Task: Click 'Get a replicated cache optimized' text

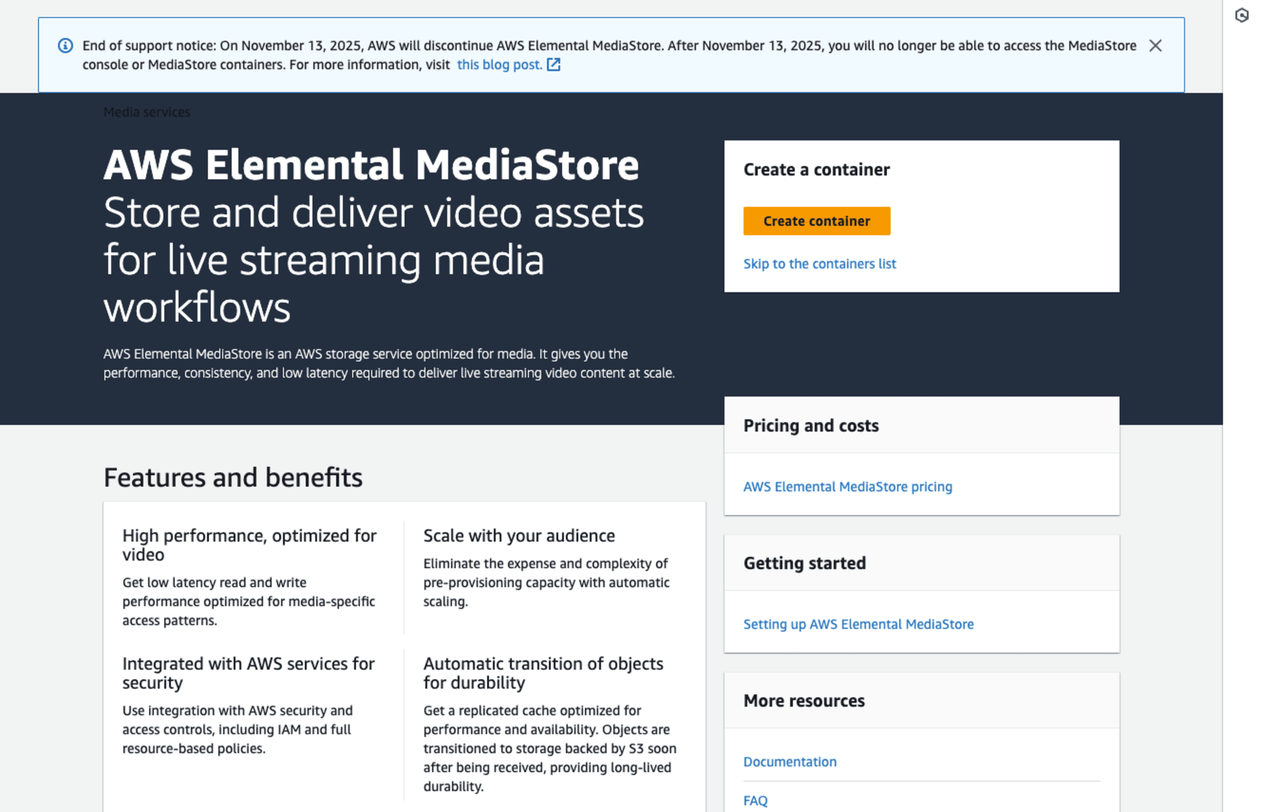Action: coord(549,748)
